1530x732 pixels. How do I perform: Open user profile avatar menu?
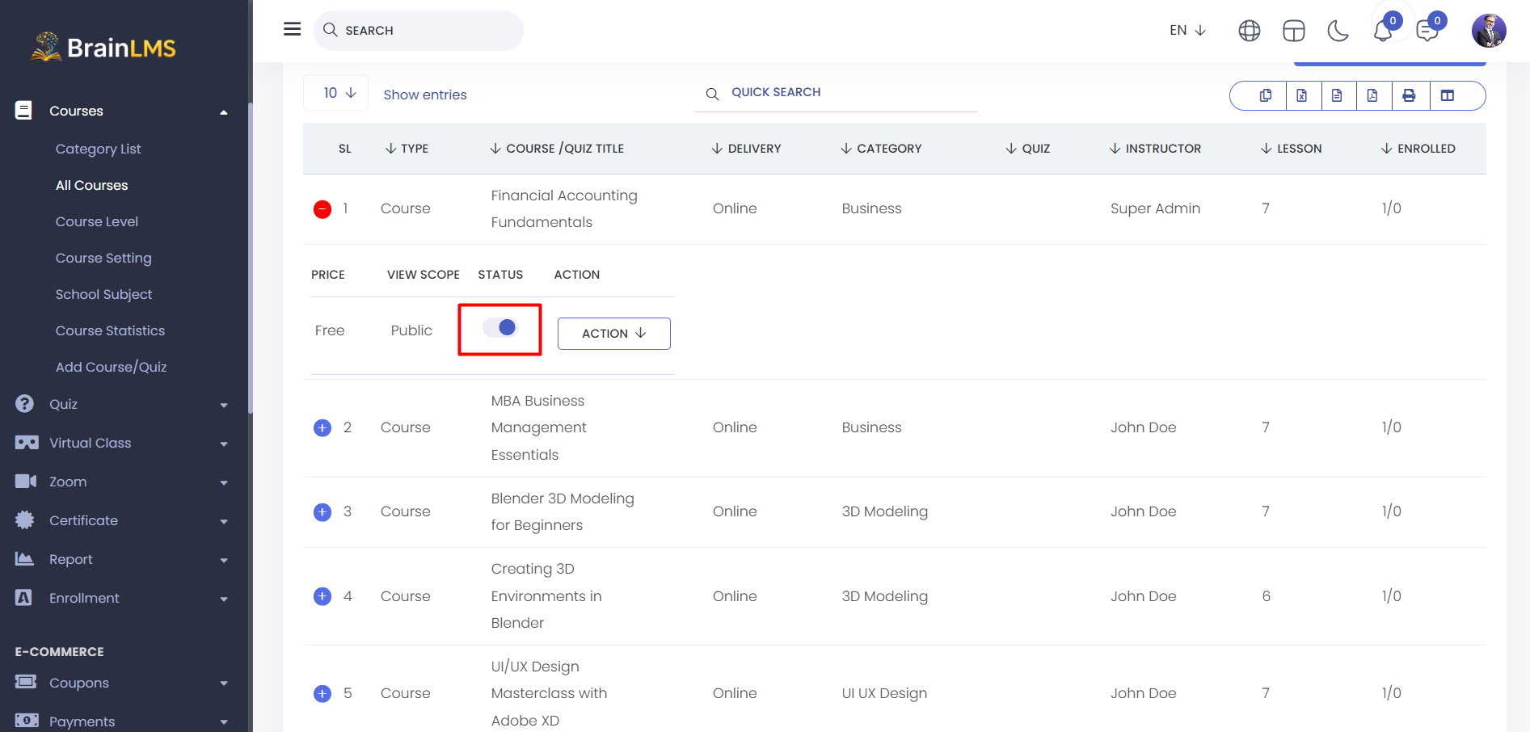pos(1489,31)
